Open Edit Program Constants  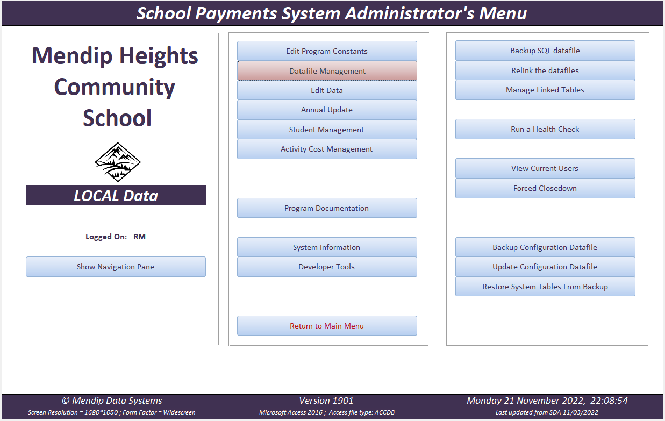click(327, 51)
